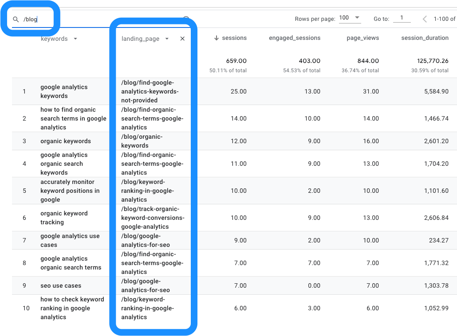Click the Go to page number field

coord(402,18)
